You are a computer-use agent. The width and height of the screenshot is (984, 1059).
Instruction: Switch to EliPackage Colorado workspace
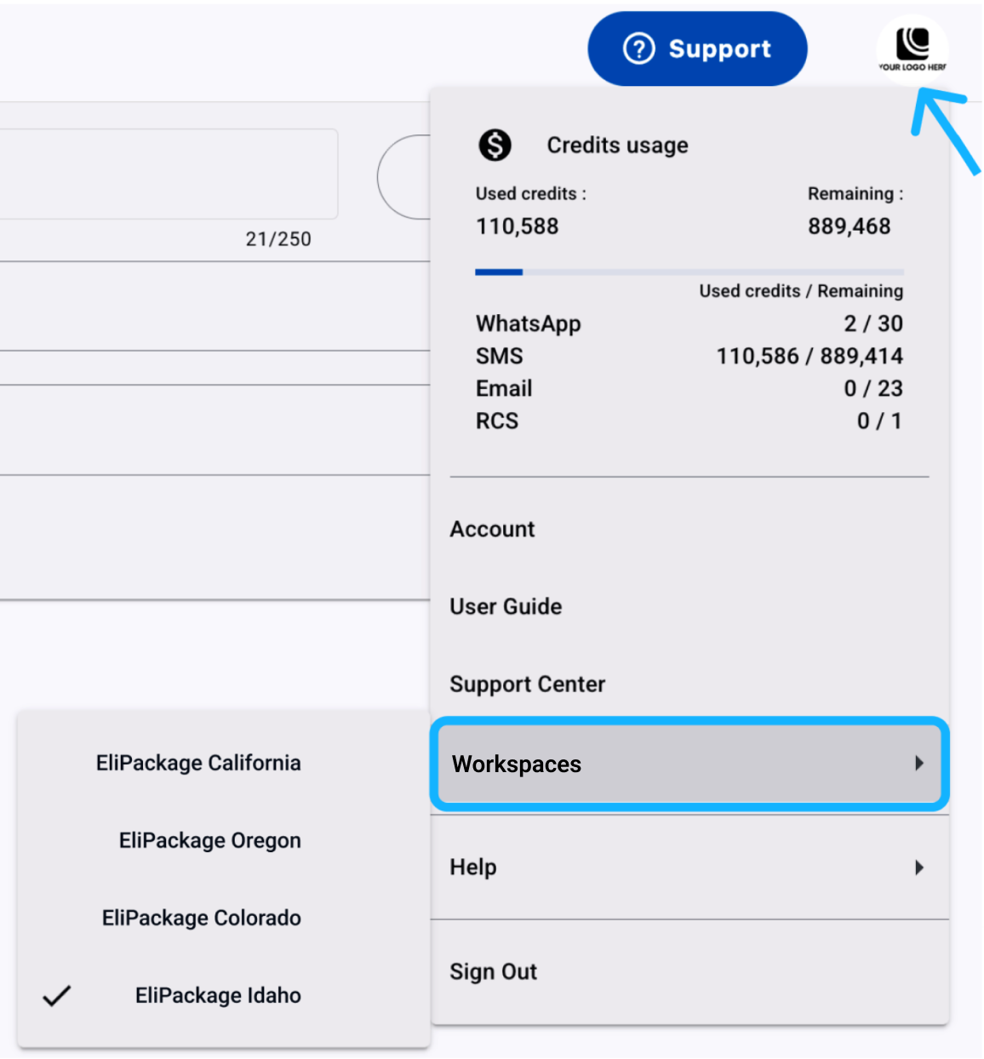[x=223, y=918]
